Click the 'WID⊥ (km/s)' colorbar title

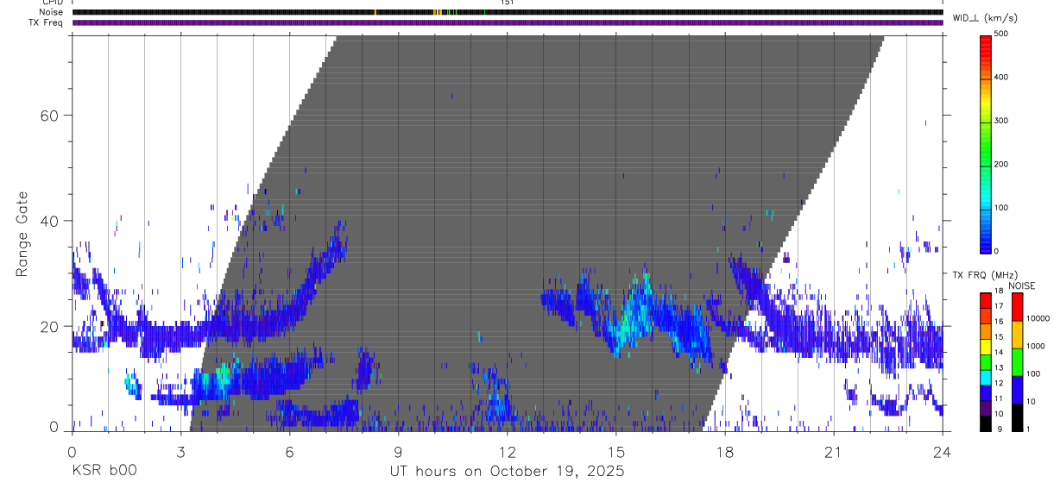(985, 17)
